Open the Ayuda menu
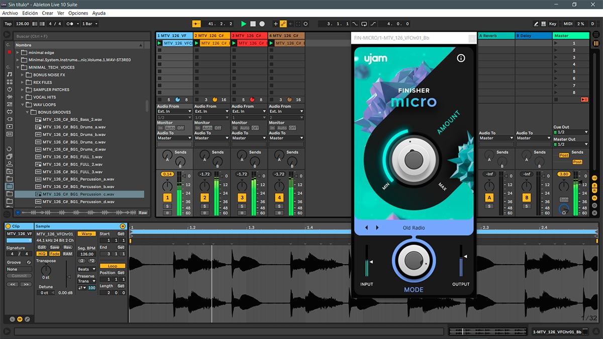 point(99,13)
